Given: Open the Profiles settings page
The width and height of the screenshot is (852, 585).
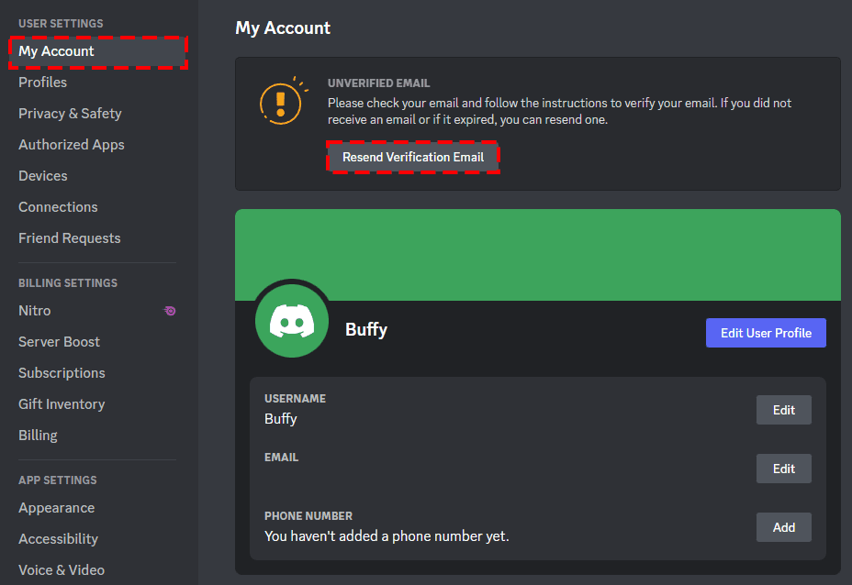Looking at the screenshot, I should 42,82.
